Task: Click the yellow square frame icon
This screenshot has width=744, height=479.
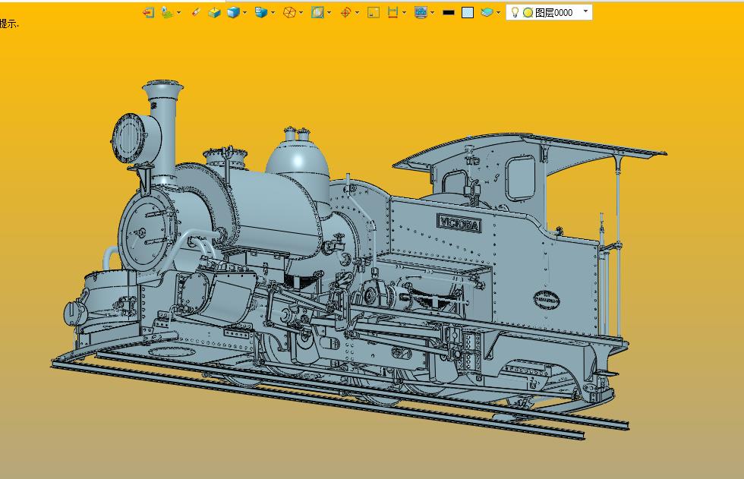Action: point(374,12)
